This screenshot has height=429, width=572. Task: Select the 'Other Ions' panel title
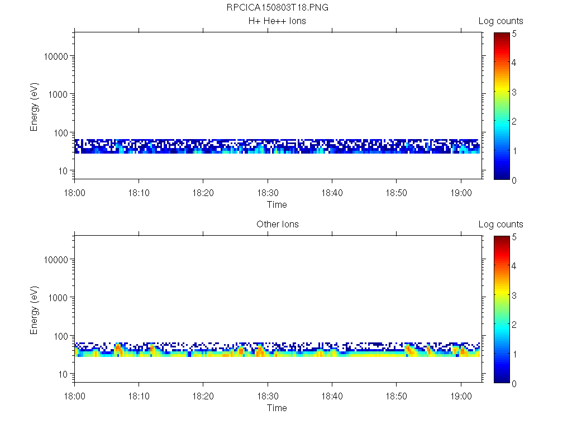click(278, 225)
